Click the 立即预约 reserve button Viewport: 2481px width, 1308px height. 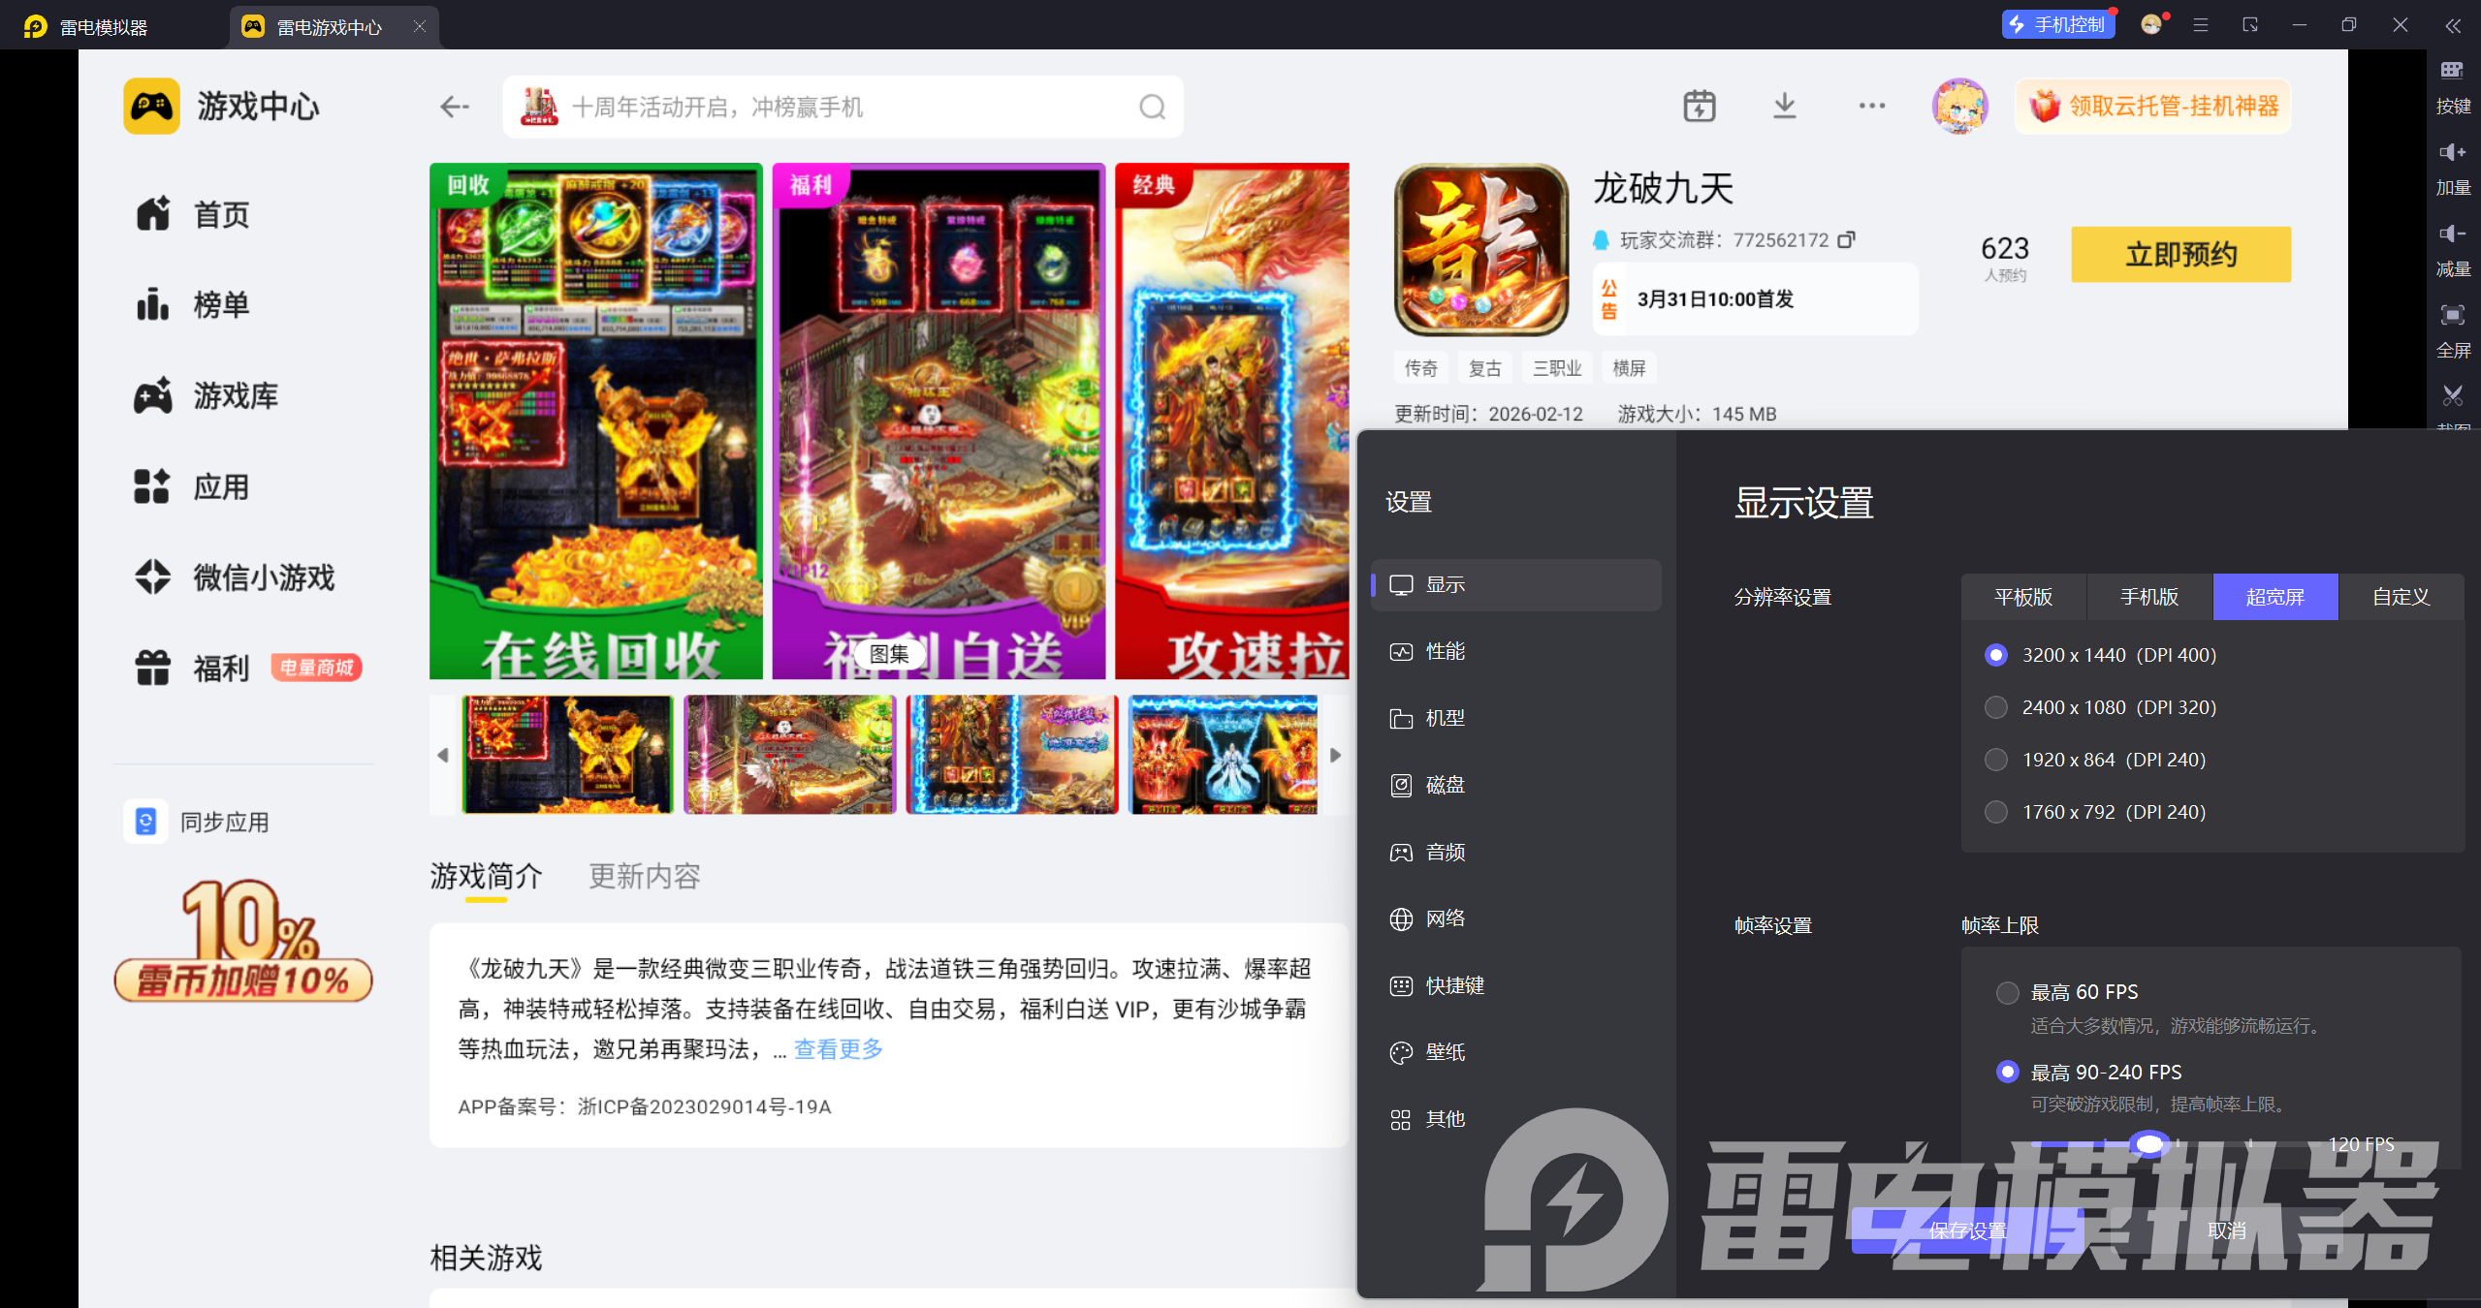click(x=2179, y=255)
